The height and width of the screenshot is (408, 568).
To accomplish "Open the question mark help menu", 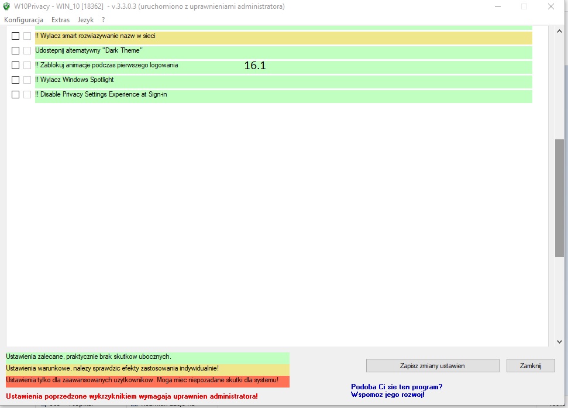I will [x=103, y=20].
